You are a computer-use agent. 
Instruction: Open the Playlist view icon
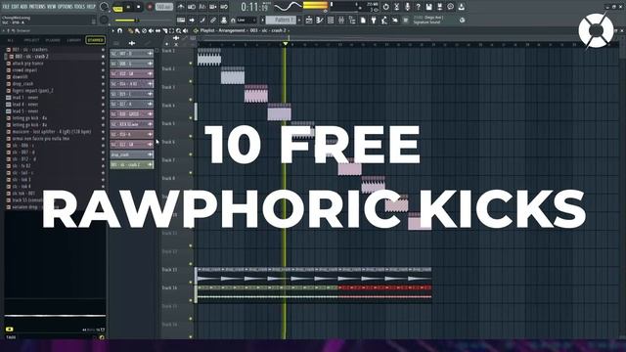(x=309, y=20)
